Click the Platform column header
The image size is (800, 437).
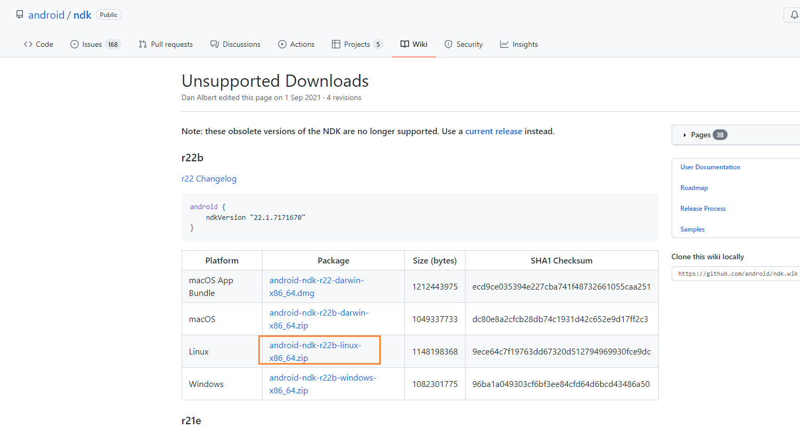click(222, 260)
